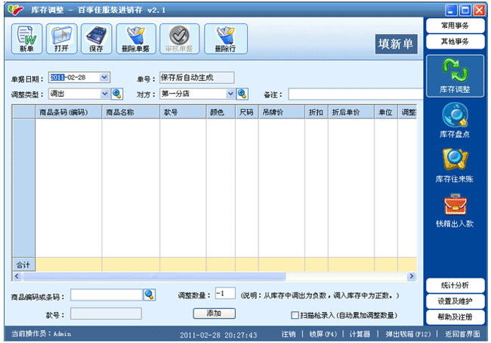491x343 pixels.
Task: Click the 删除行 delete row icon
Action: point(225,39)
